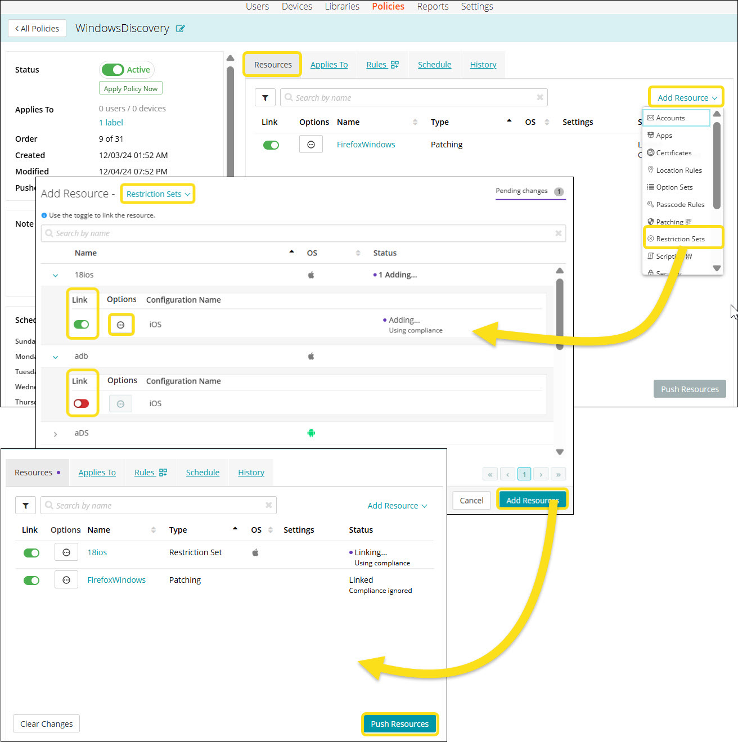The image size is (738, 742).
Task: Collapse the adb restriction set row
Action: pos(55,357)
